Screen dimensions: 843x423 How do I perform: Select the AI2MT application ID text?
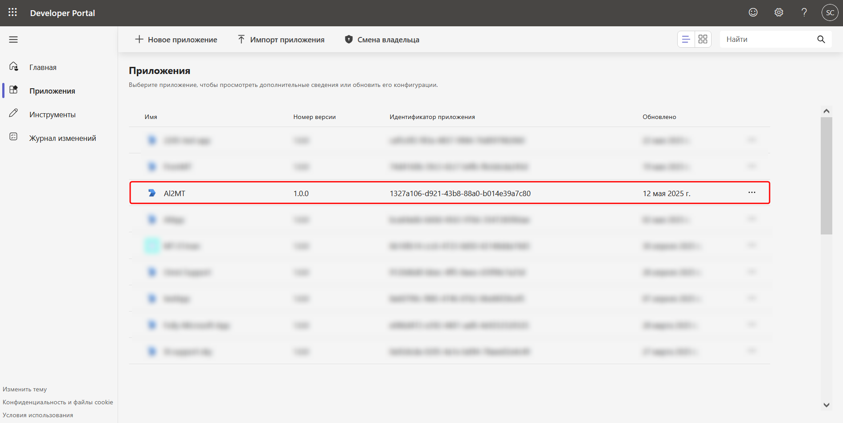tap(460, 193)
